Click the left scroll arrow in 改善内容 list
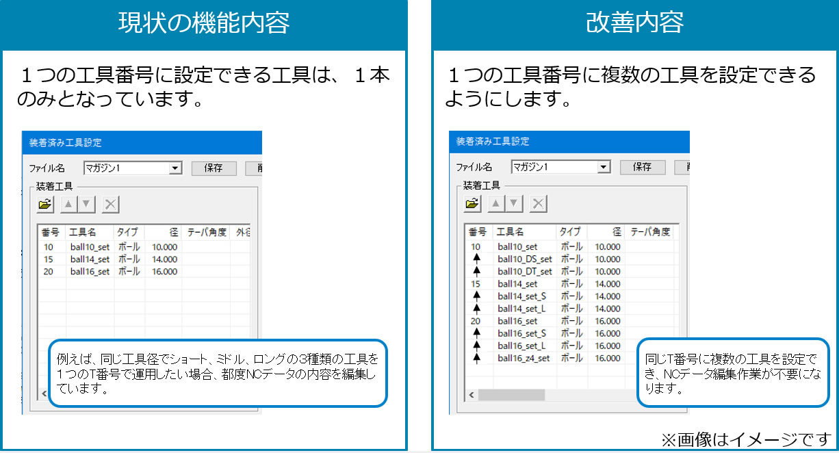 pos(472,395)
